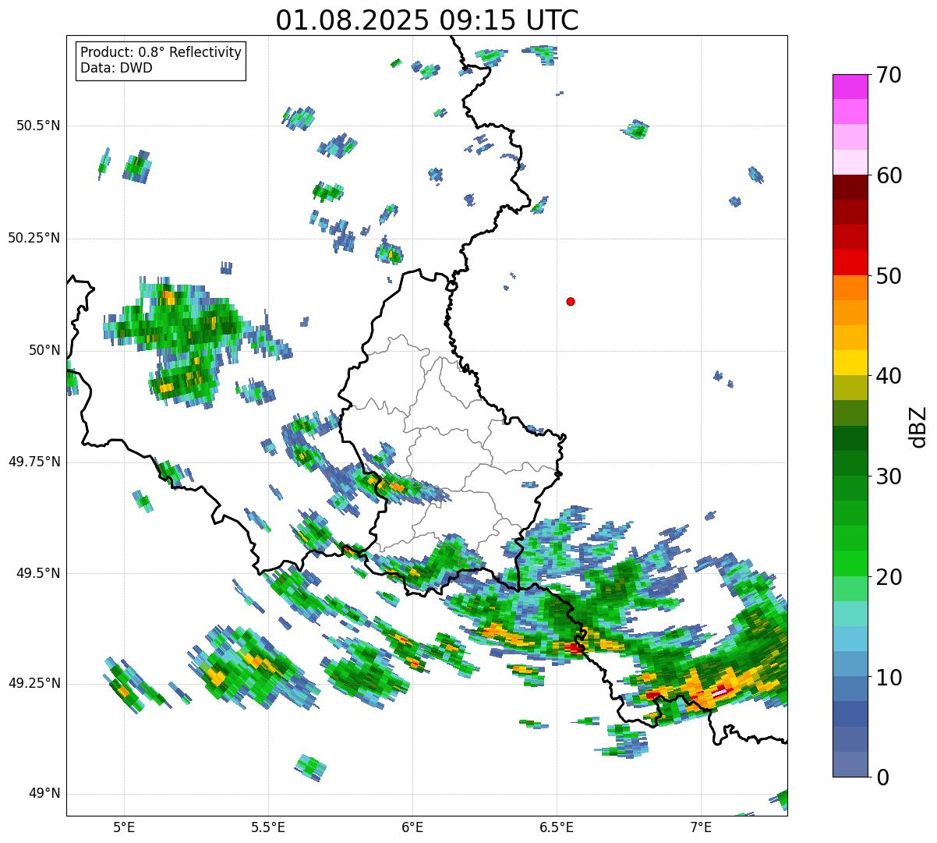Viewport: 937px width, 843px height.
Task: Click the colorbar label "dBZ"
Action: click(x=918, y=426)
